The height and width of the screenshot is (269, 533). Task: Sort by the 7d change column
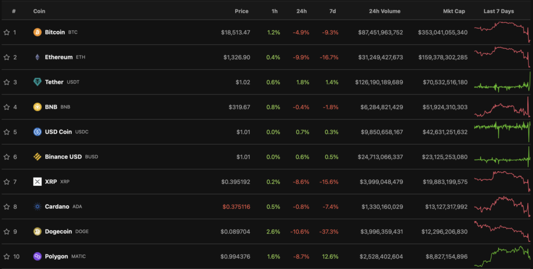(332, 11)
